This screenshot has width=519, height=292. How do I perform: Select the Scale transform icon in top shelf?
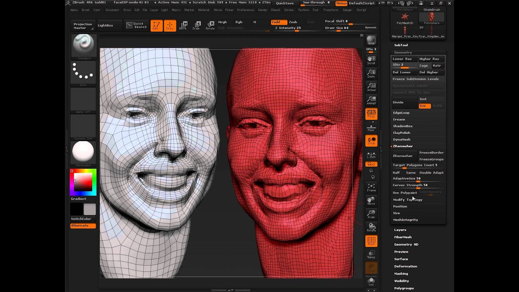(x=196, y=25)
